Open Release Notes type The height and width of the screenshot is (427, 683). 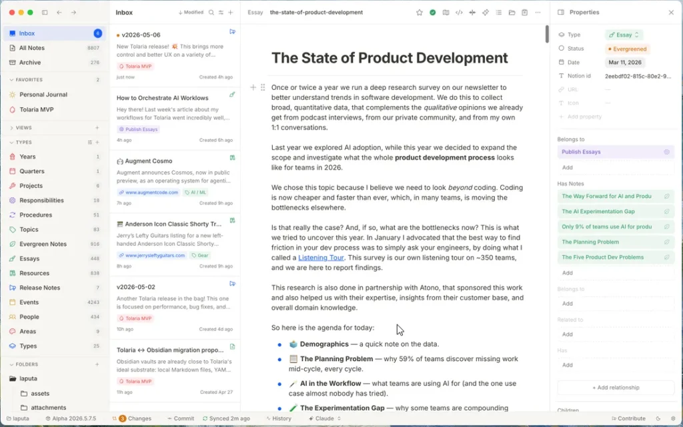coord(55,287)
